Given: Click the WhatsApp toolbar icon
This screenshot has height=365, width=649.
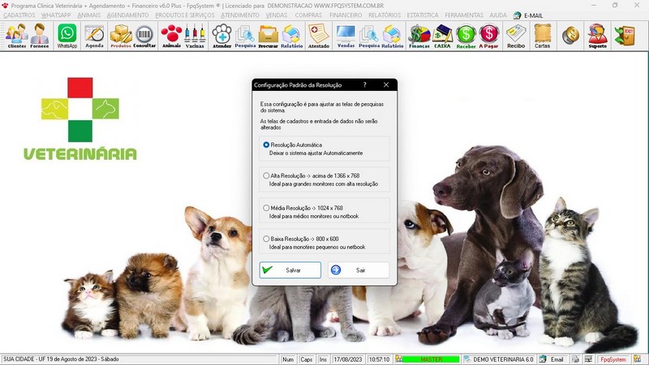Looking at the screenshot, I should pyautogui.click(x=67, y=35).
